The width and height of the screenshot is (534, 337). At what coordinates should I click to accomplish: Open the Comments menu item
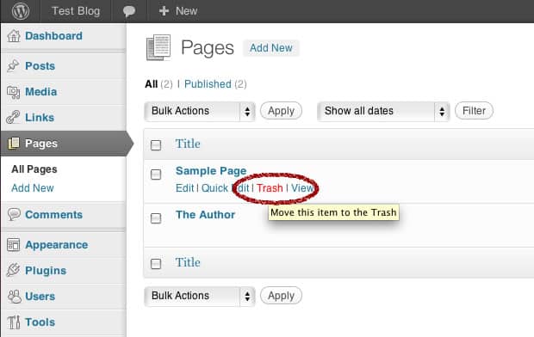pyautogui.click(x=53, y=215)
